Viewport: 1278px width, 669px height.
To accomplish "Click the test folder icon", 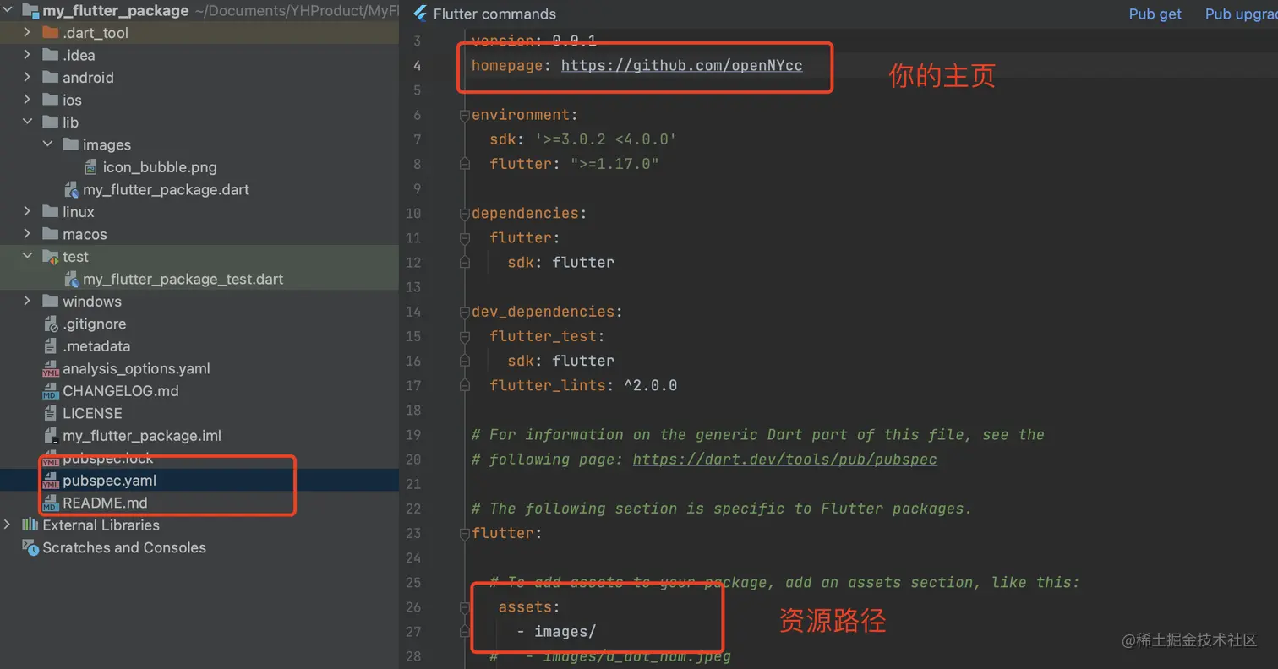I will 50,256.
